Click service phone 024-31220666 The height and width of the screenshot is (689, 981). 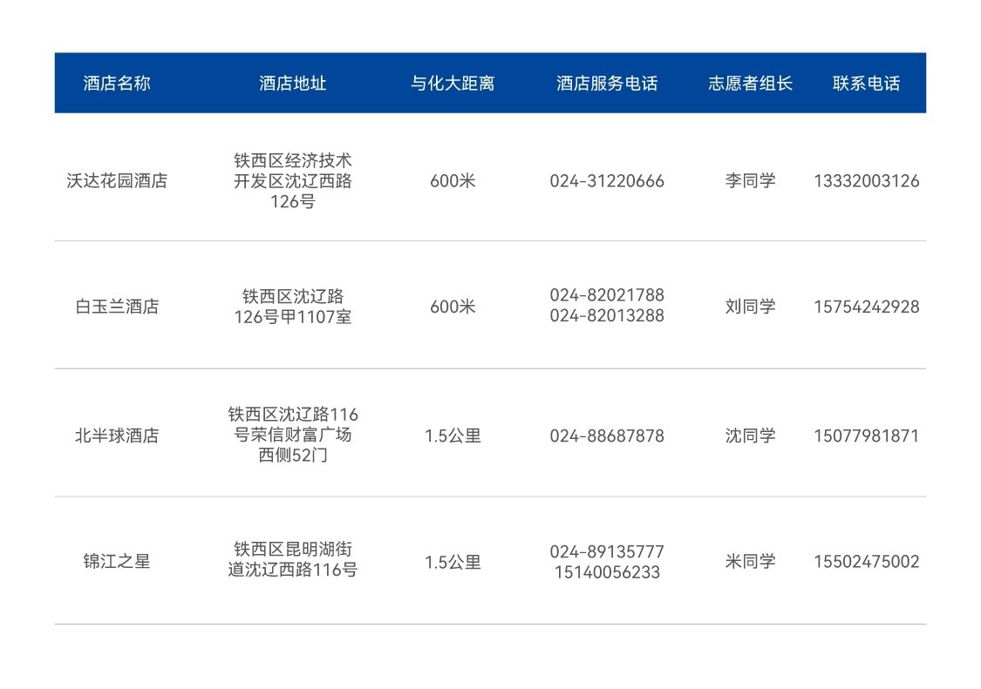[x=607, y=181]
